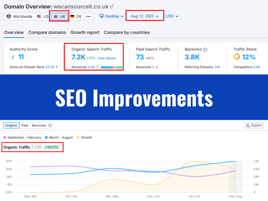The width and height of the screenshot is (268, 201).
Task: Click the -44% paid change figure
Action: click(149, 58)
